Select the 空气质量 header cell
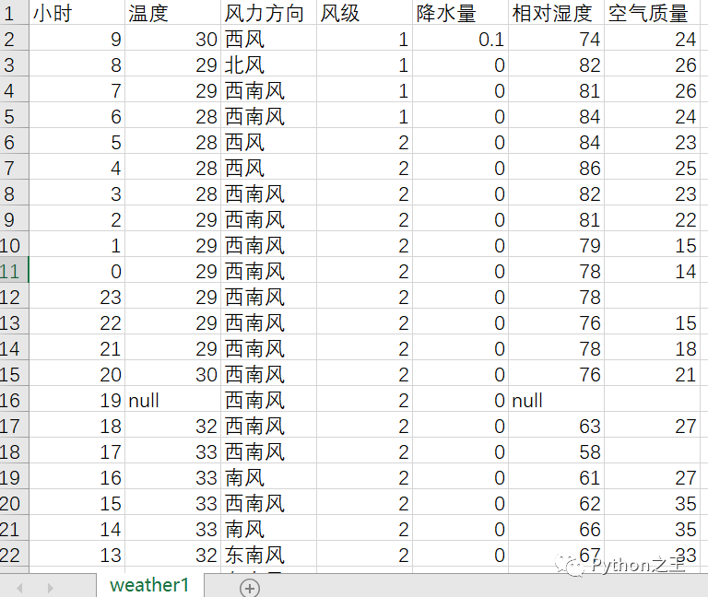 (652, 13)
